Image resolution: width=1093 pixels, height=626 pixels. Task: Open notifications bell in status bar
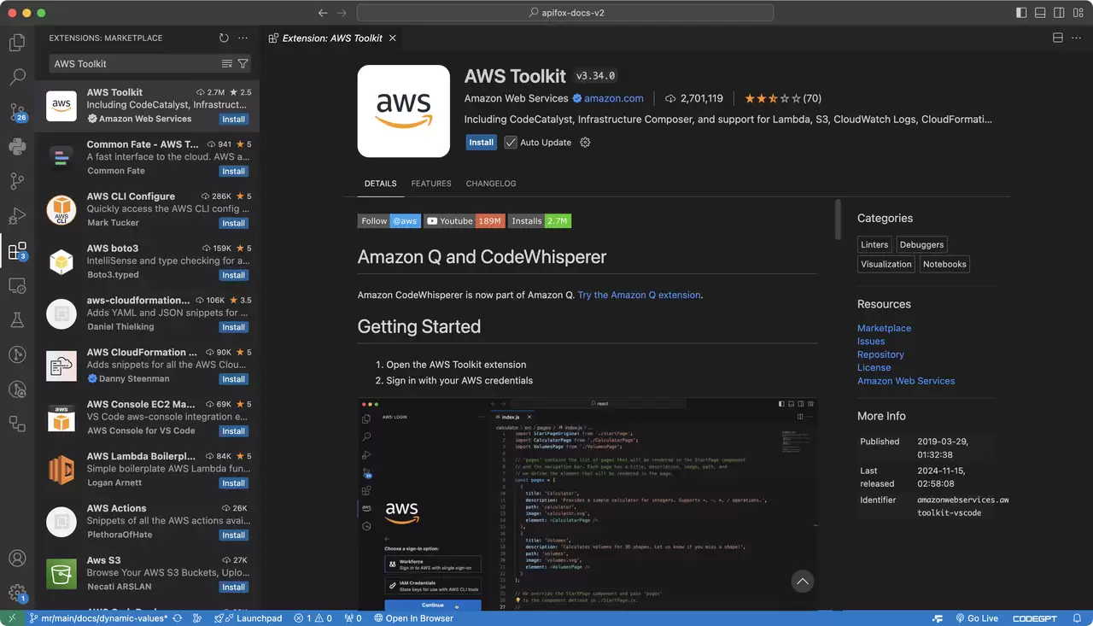point(1077,618)
